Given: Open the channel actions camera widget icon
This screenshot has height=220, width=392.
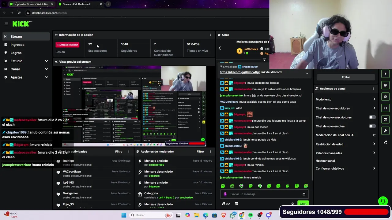Looking at the screenshot, I should 385,119.
